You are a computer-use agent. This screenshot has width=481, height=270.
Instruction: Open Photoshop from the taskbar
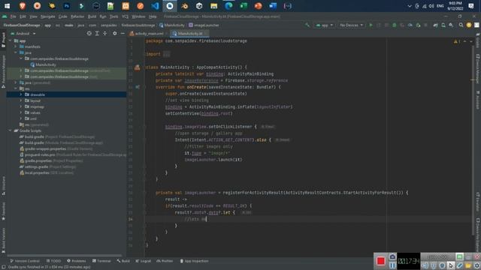(x=67, y=6)
